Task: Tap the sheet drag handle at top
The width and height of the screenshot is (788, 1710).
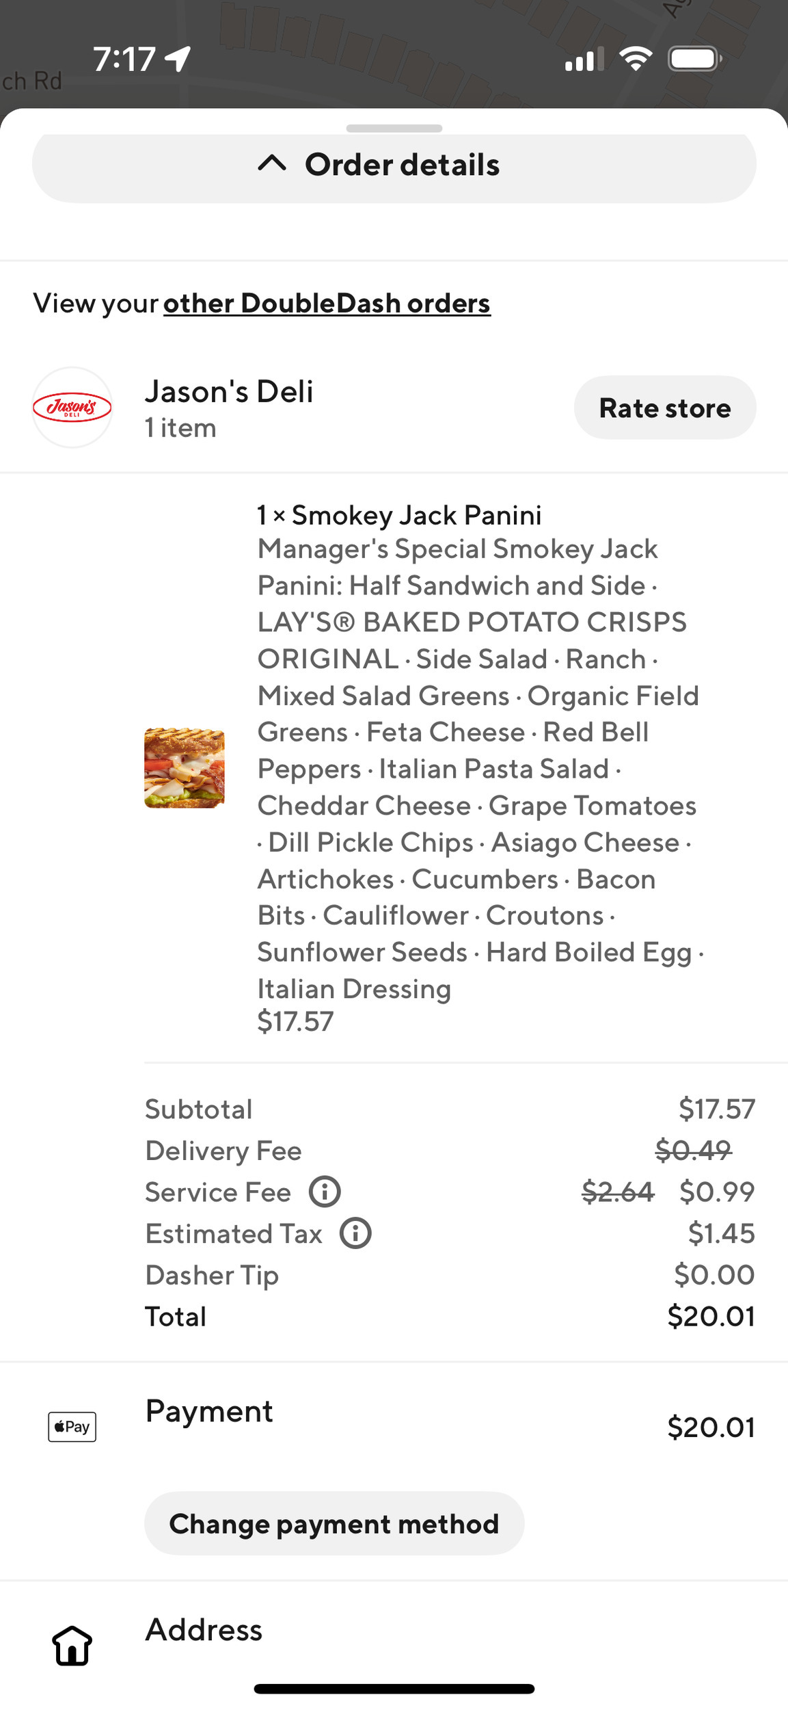Action: [x=394, y=129]
